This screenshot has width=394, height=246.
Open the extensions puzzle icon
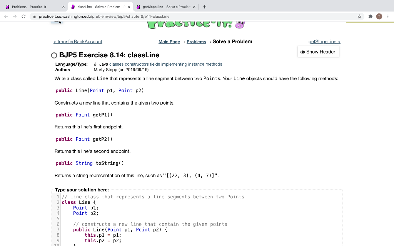tap(371, 16)
